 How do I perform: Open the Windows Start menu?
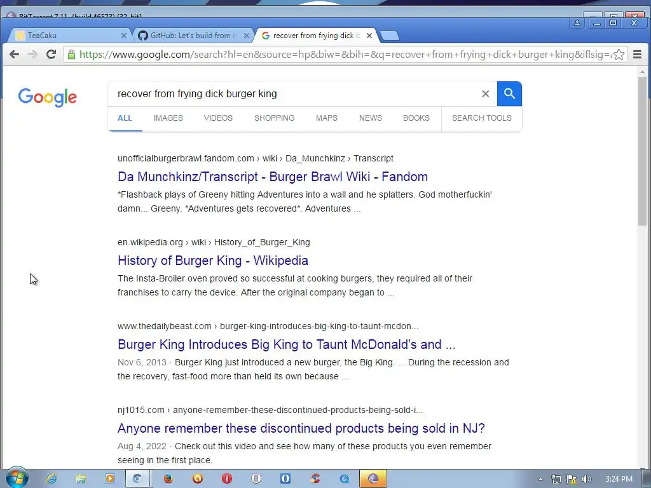click(x=17, y=478)
